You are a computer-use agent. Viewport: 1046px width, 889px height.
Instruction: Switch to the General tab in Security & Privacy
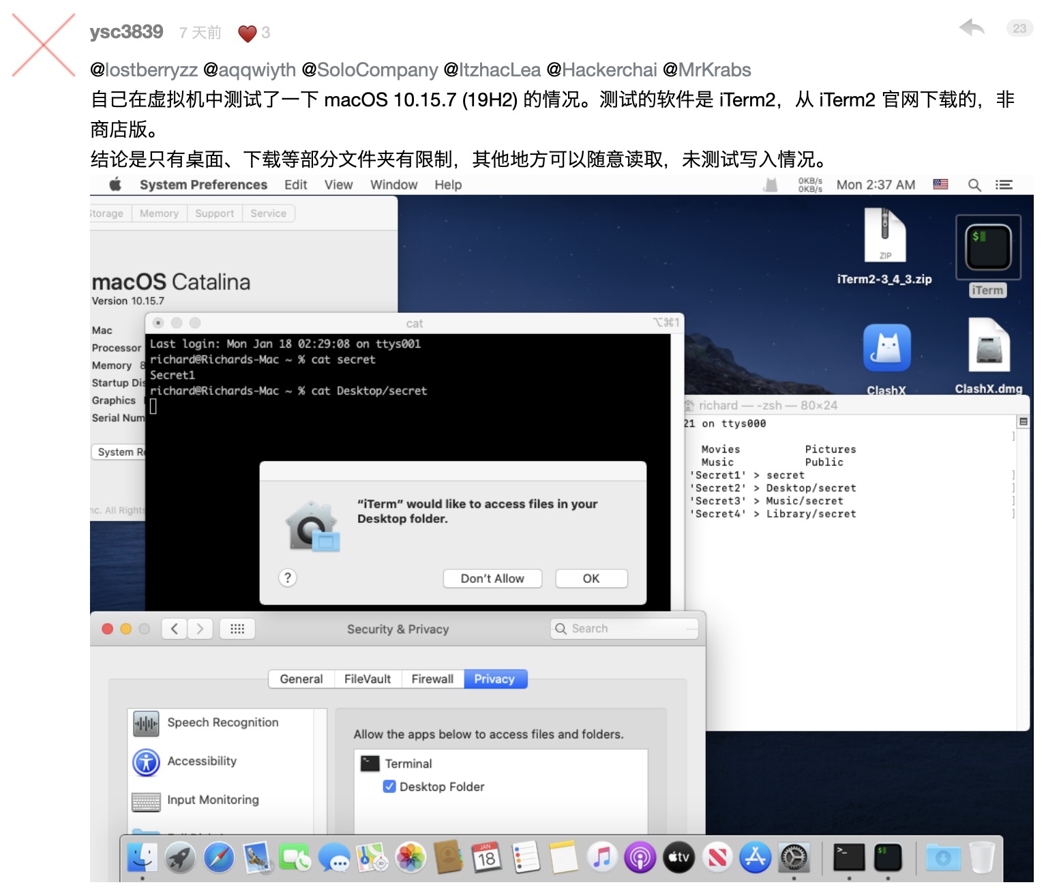tap(301, 679)
